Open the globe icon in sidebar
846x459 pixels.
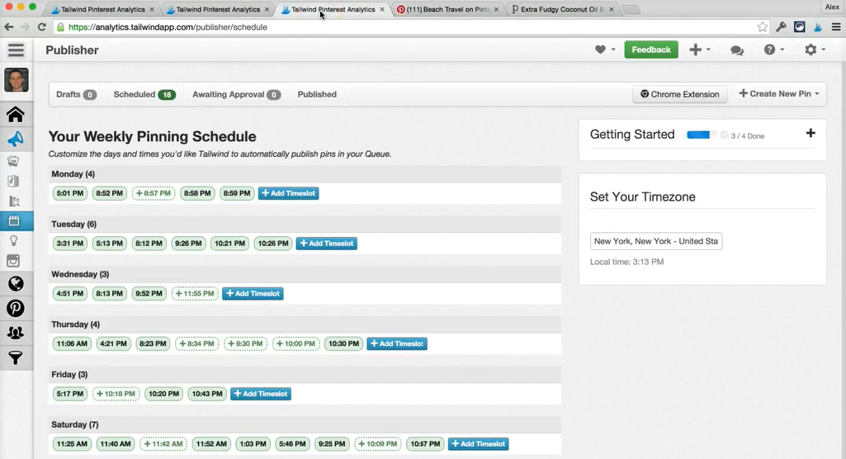[x=16, y=283]
